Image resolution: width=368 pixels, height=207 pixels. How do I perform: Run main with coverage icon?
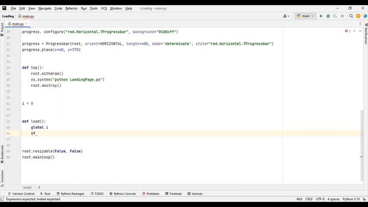pyautogui.click(x=335, y=16)
